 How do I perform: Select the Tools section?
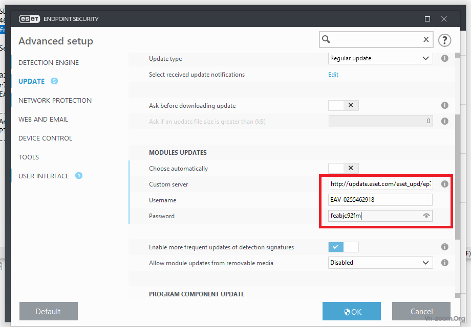click(29, 157)
